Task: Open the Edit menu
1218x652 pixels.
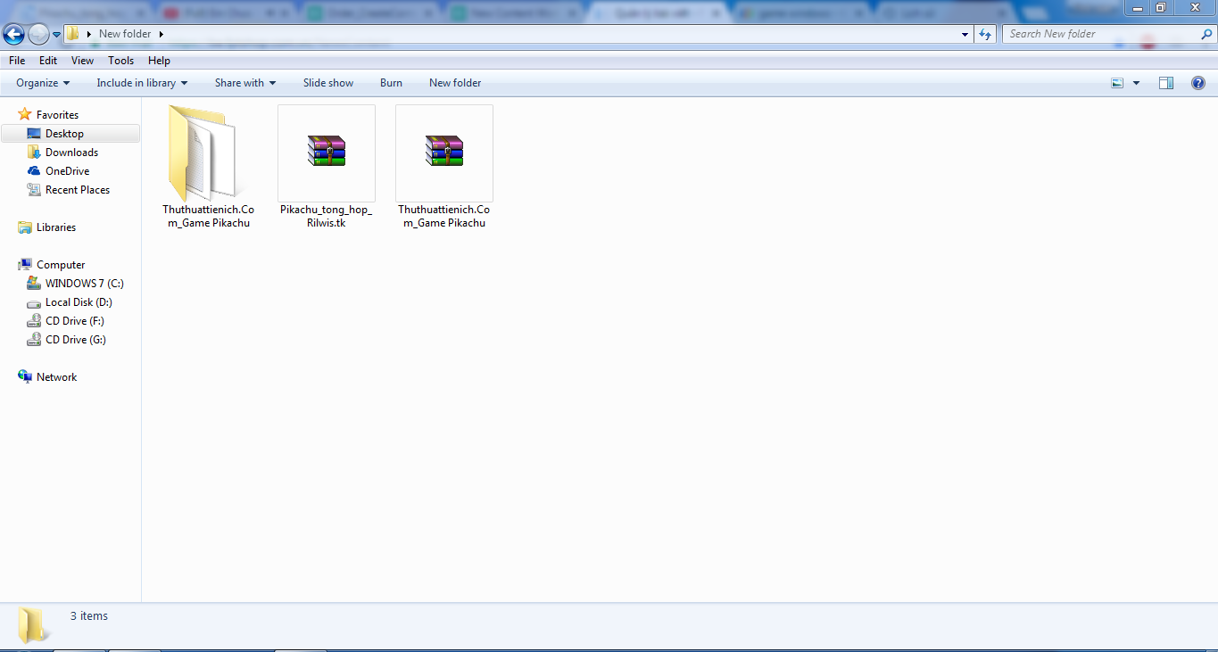Action: pyautogui.click(x=48, y=61)
